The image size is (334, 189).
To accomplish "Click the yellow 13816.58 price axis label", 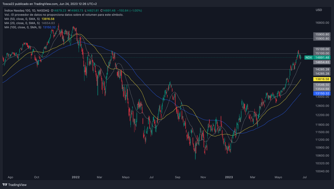I will pyautogui.click(x=322, y=79).
